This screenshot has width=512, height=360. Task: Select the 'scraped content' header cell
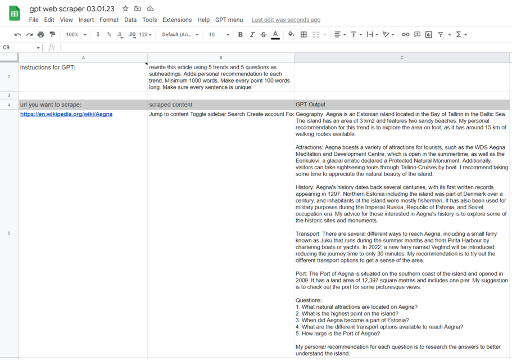(221, 105)
